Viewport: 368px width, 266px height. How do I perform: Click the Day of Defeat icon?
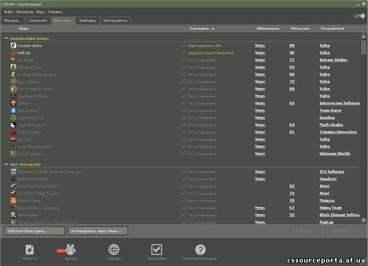(x=13, y=82)
